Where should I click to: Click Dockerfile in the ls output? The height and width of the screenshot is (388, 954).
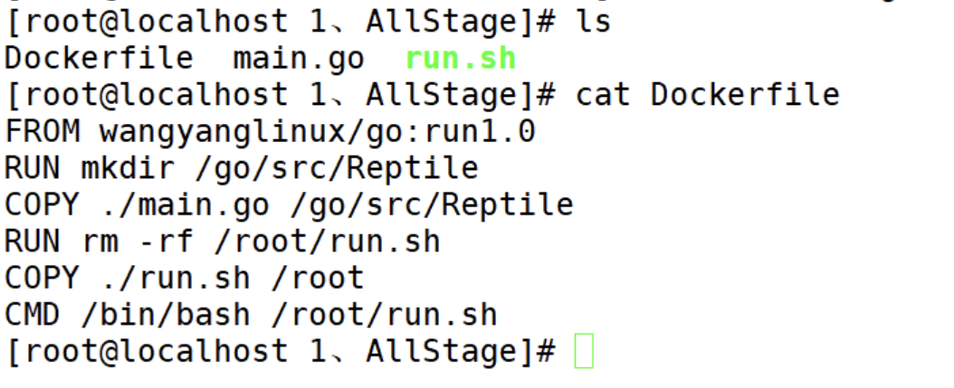click(99, 59)
